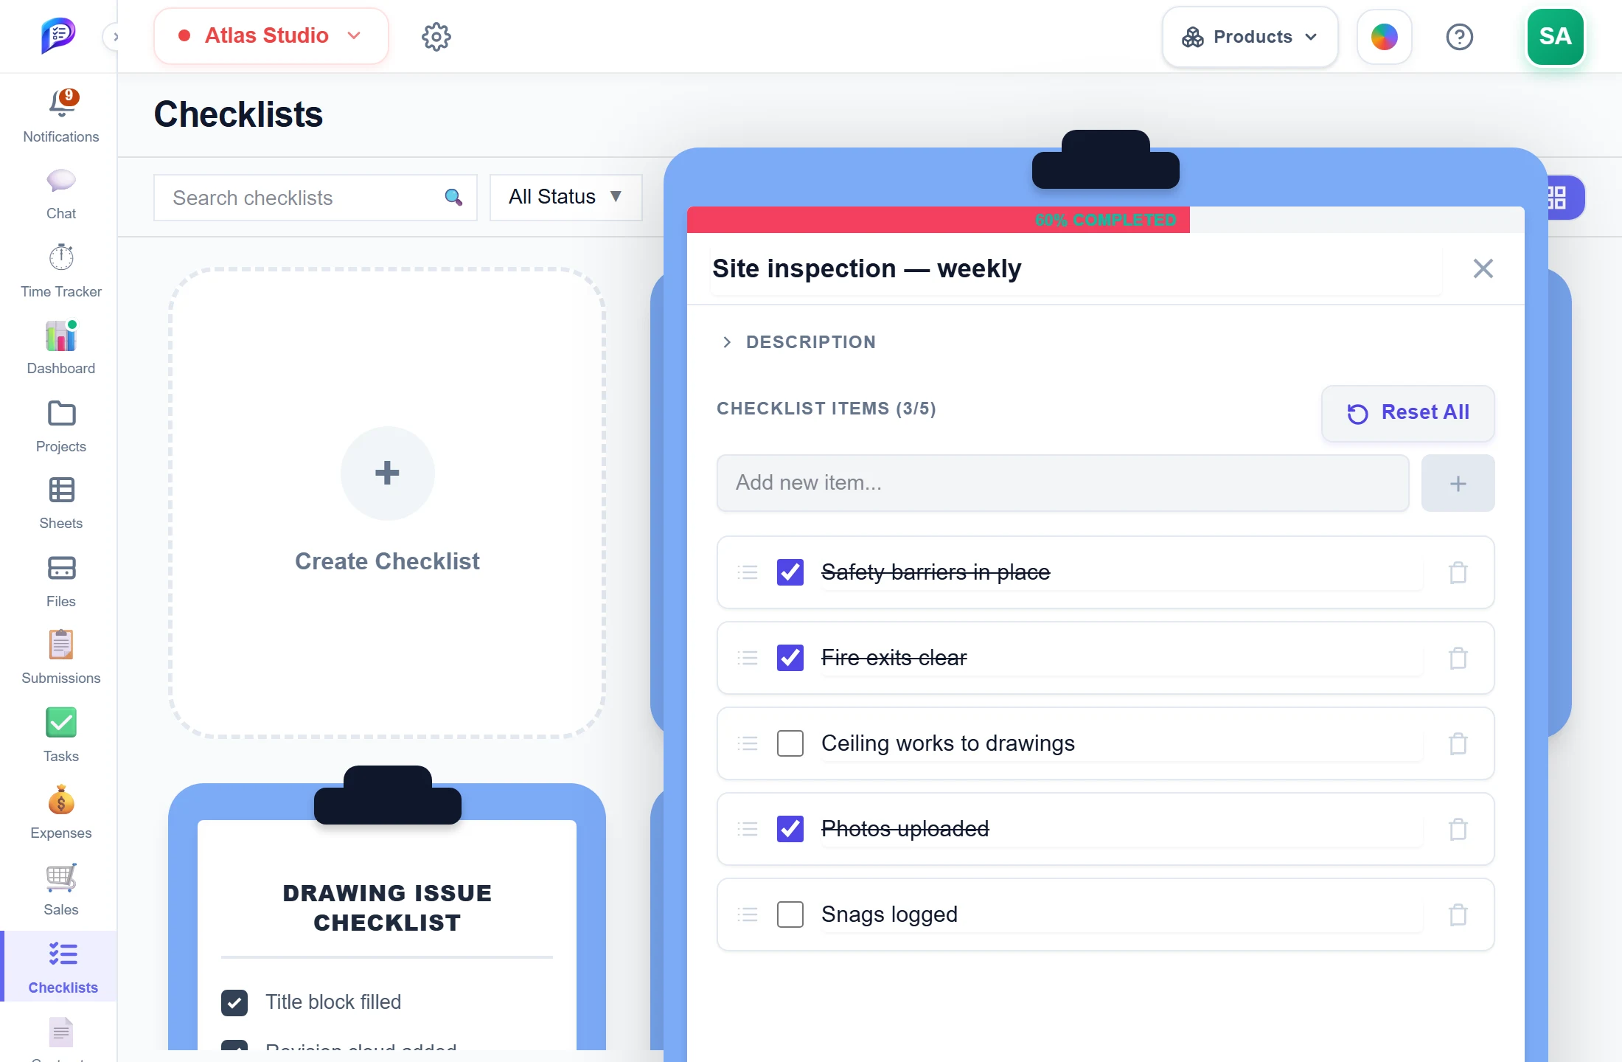The image size is (1622, 1062).
Task: Open Expenses money bag icon
Action: pos(61,800)
